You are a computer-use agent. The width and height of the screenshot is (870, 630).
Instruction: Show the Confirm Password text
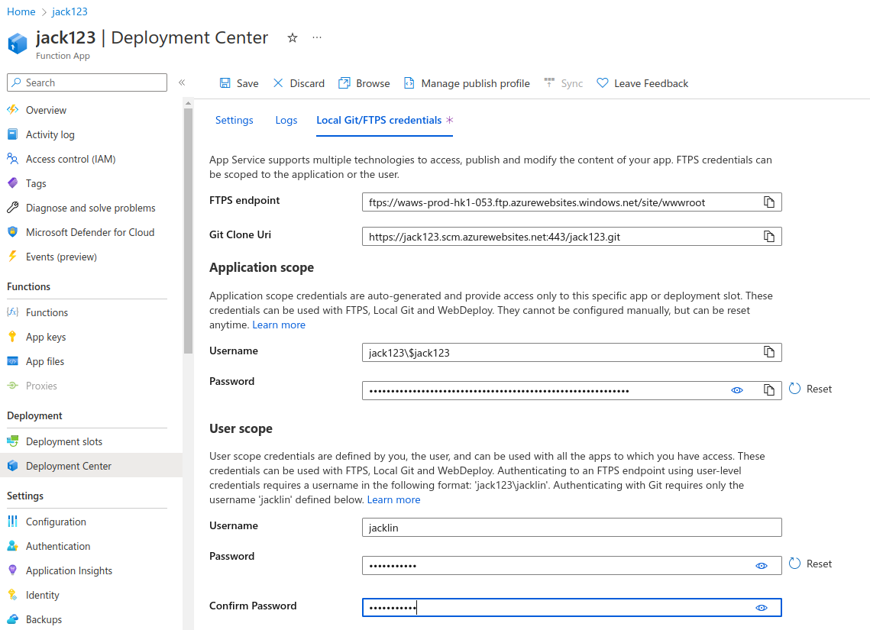762,607
